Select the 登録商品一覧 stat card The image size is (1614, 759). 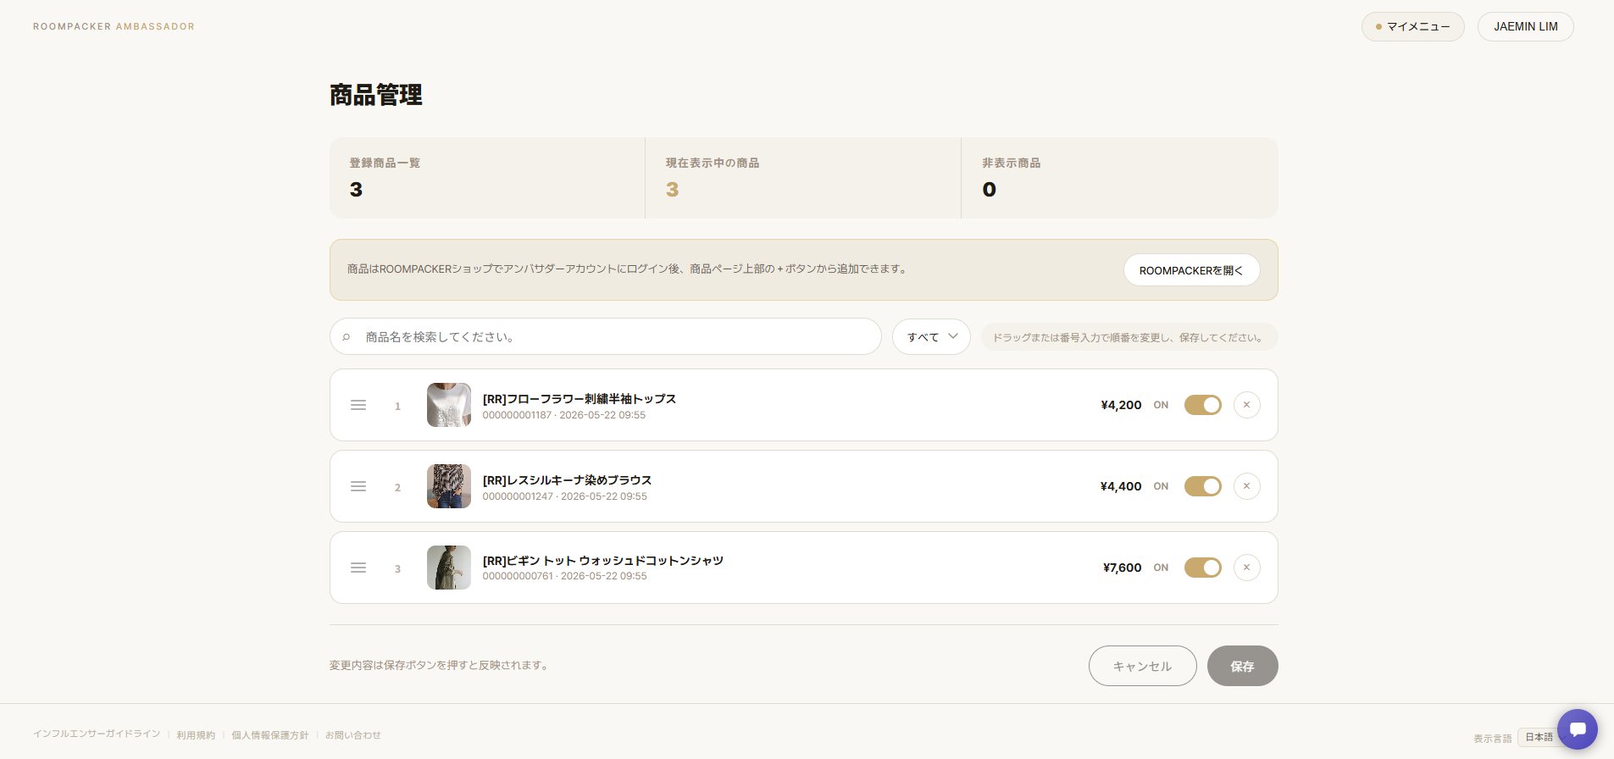pyautogui.click(x=487, y=178)
